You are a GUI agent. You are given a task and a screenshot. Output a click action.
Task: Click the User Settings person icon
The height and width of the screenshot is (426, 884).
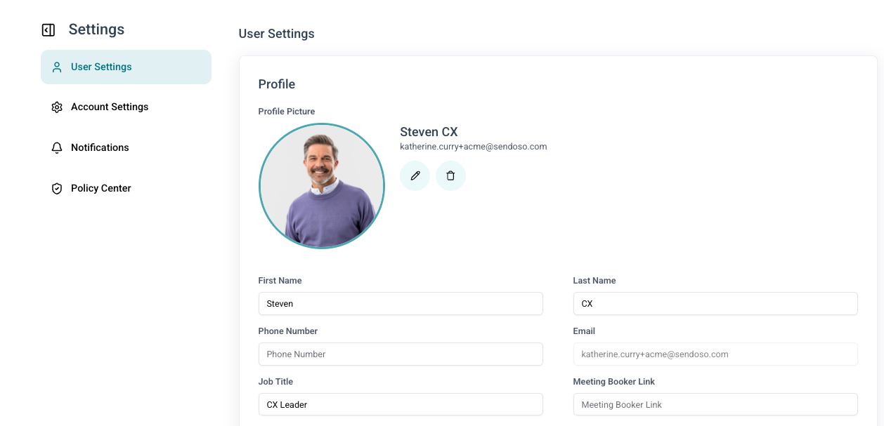(x=57, y=67)
